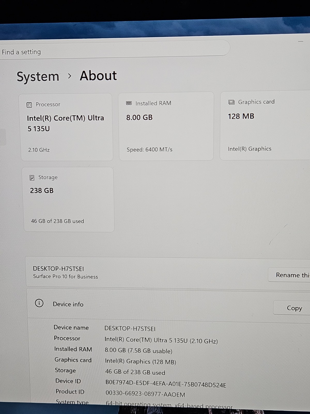Click the Storage drive icon
The height and width of the screenshot is (414, 310).
coord(32,178)
